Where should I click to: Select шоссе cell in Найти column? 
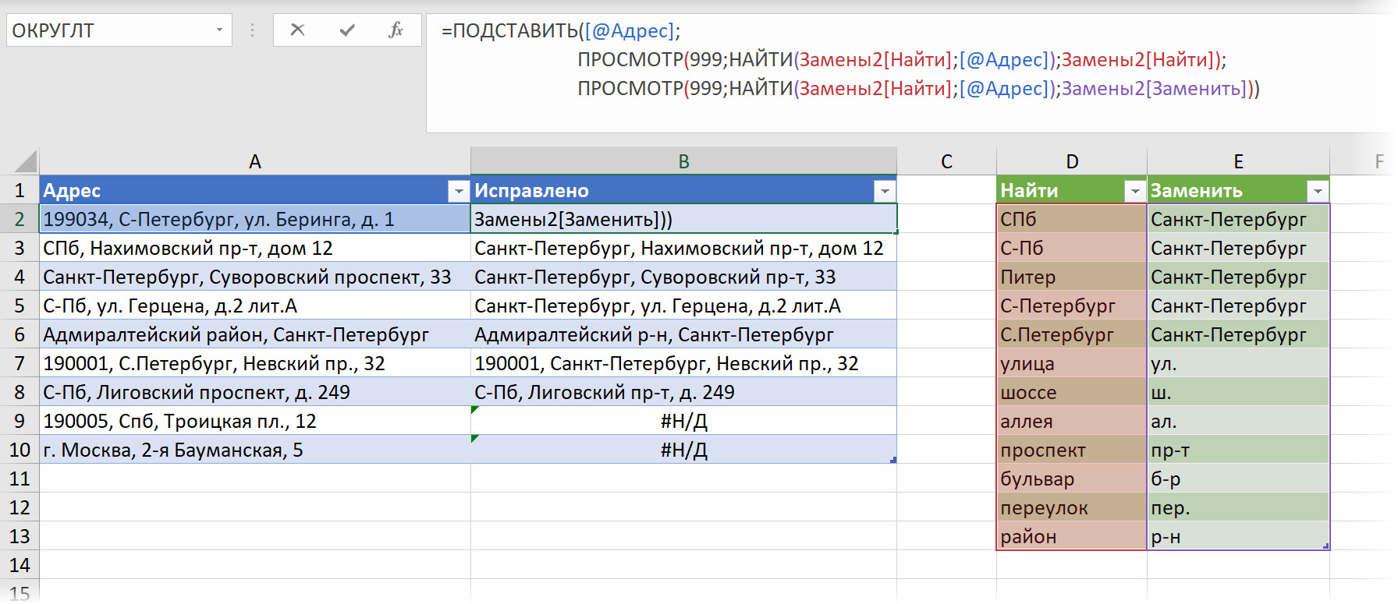pos(1072,392)
